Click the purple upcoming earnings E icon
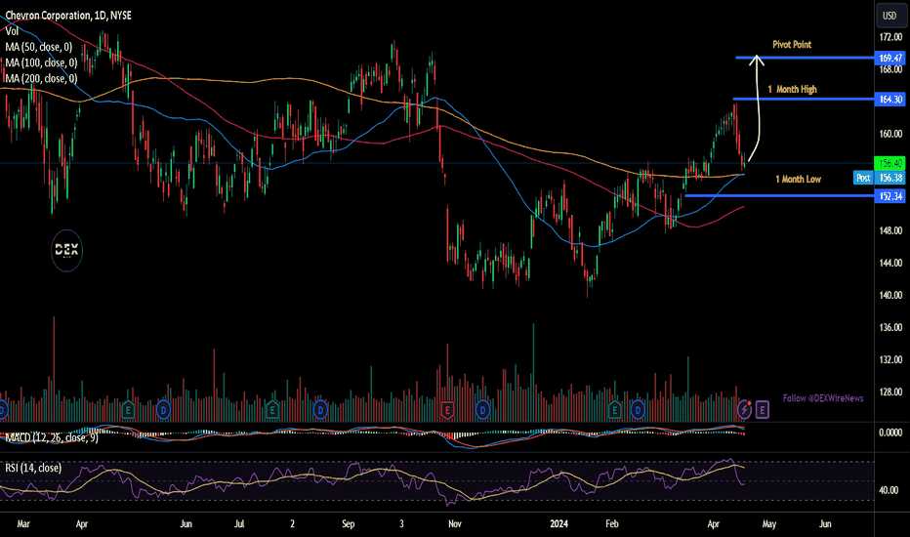Viewport: 910px width, 537px height. [762, 410]
